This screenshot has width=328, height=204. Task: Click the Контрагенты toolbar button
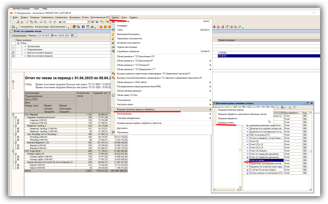[x=27, y=27]
